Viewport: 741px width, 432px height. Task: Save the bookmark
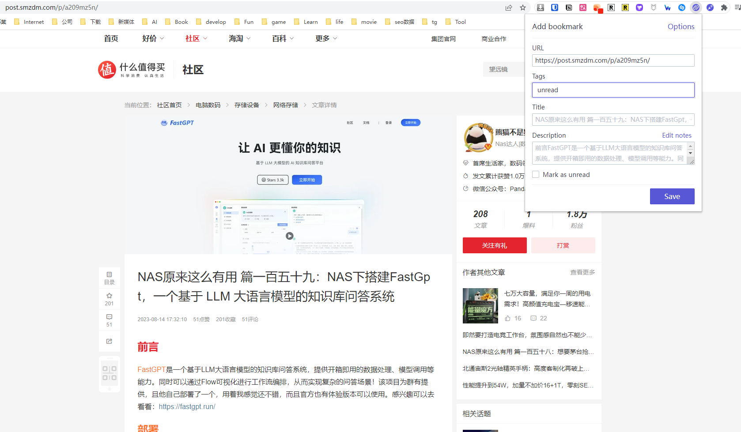(672, 196)
